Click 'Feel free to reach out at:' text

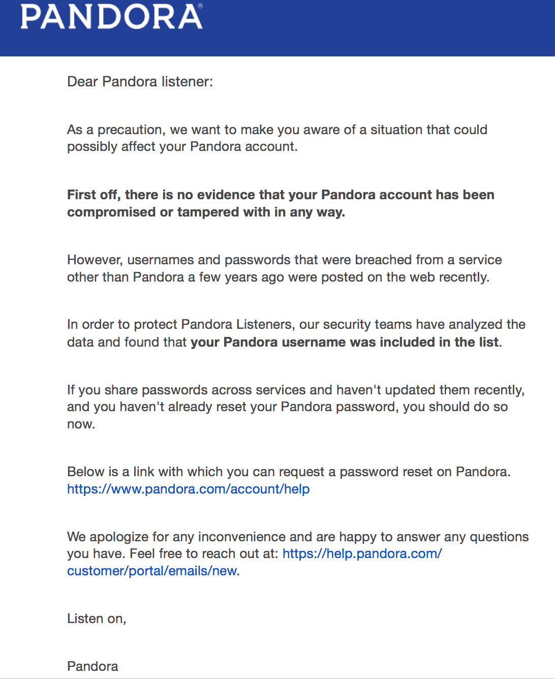pyautogui.click(x=204, y=553)
